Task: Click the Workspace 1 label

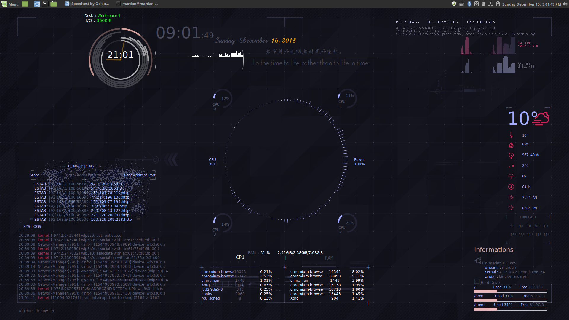Action: (109, 15)
